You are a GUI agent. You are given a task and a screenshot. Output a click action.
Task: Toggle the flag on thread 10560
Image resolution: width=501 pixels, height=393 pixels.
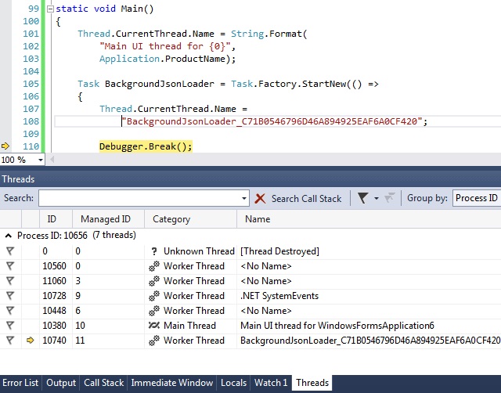tap(10, 266)
